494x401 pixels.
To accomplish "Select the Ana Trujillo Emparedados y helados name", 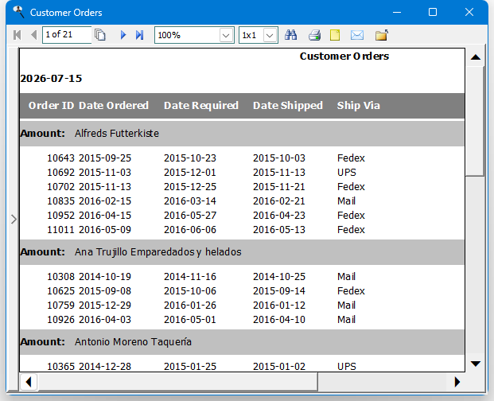I will pyautogui.click(x=158, y=252).
